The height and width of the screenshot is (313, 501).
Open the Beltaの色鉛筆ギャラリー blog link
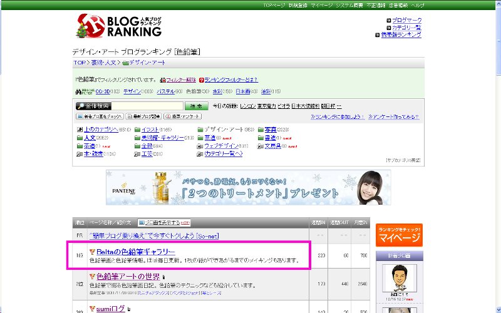132,251
